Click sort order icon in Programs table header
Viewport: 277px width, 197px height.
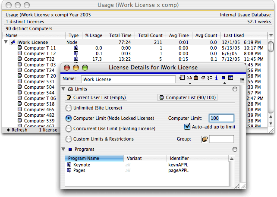coord(232,159)
